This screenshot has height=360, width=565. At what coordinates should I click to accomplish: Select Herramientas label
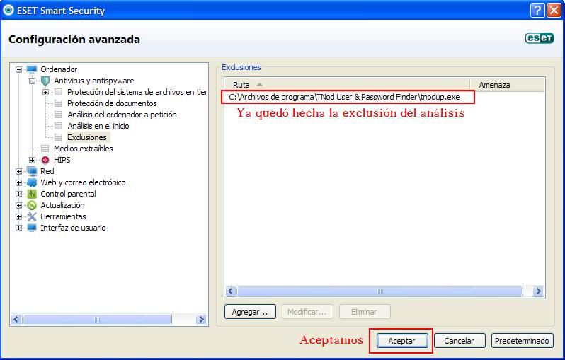click(63, 216)
